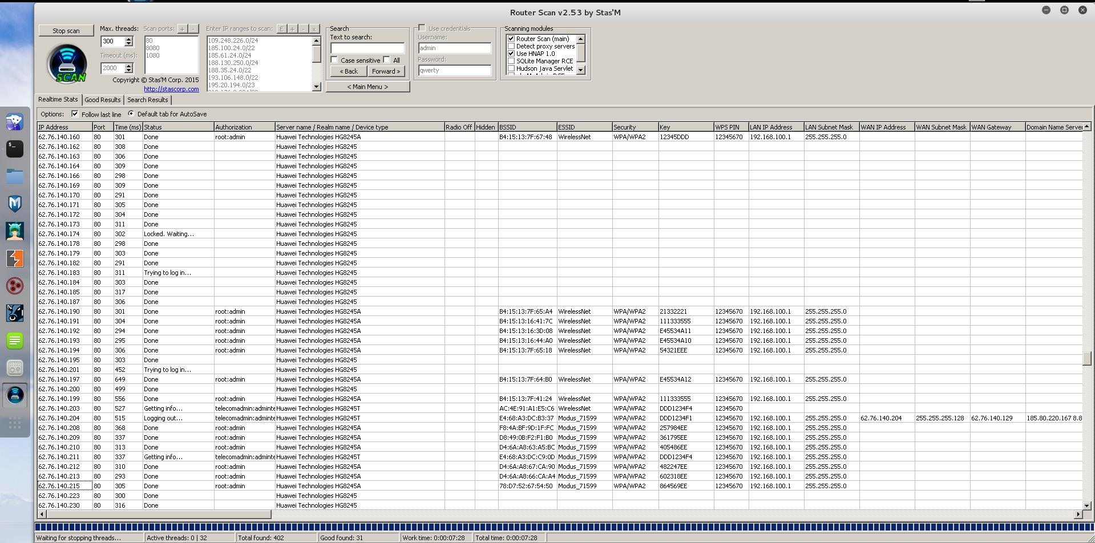The height and width of the screenshot is (543, 1095).
Task: Switch to Search Results tab
Action: (148, 100)
